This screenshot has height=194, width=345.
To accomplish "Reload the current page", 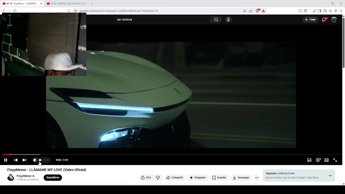I will point(15,11).
